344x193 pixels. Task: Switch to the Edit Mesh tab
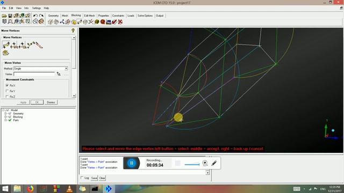pos(90,16)
